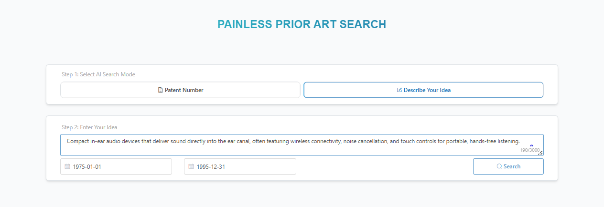Click the 190/3000 character counter

click(x=529, y=151)
